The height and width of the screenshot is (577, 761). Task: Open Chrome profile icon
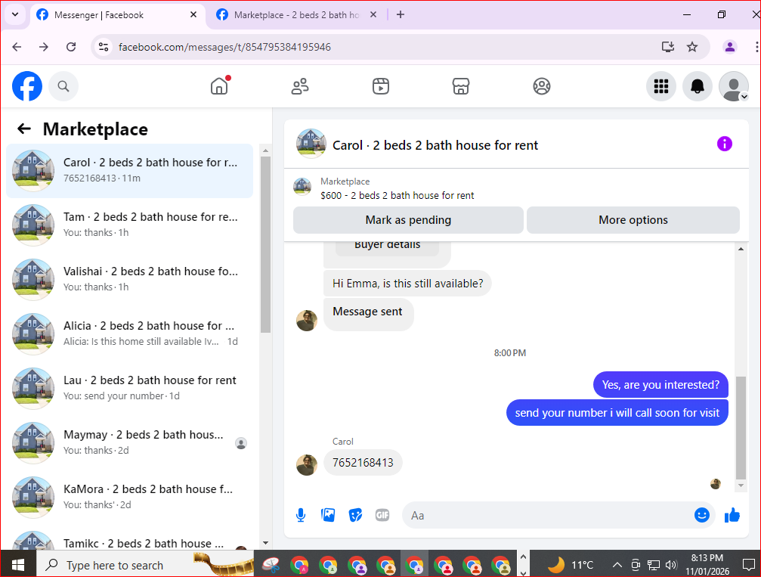click(729, 47)
